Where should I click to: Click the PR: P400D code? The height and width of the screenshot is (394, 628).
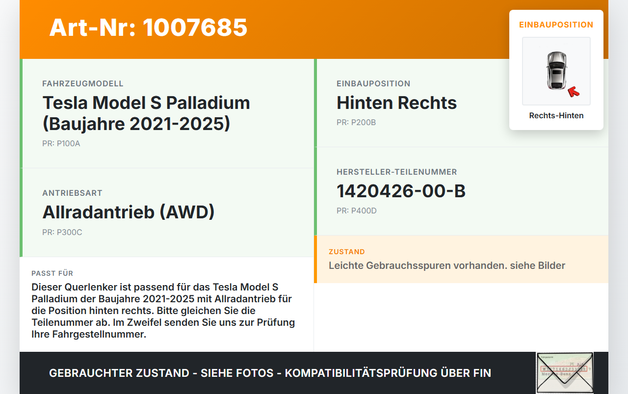click(x=357, y=211)
